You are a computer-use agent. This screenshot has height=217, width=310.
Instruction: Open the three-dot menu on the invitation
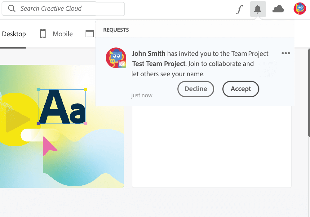coord(286,53)
